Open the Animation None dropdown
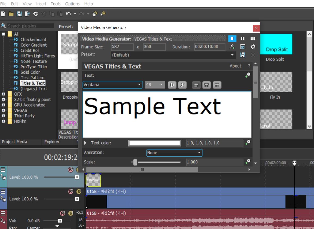 point(174,153)
